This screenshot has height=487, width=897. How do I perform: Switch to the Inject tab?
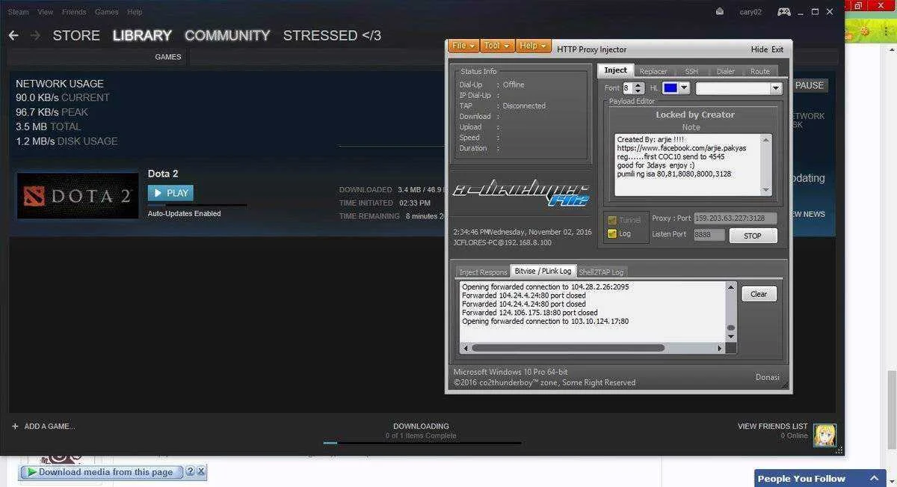[615, 70]
